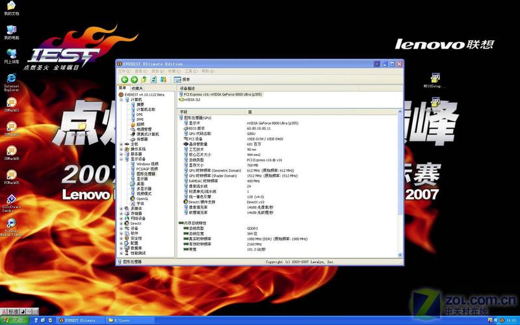Click scroll-down arrow of details list
This screenshot has width=520, height=325.
point(400,255)
